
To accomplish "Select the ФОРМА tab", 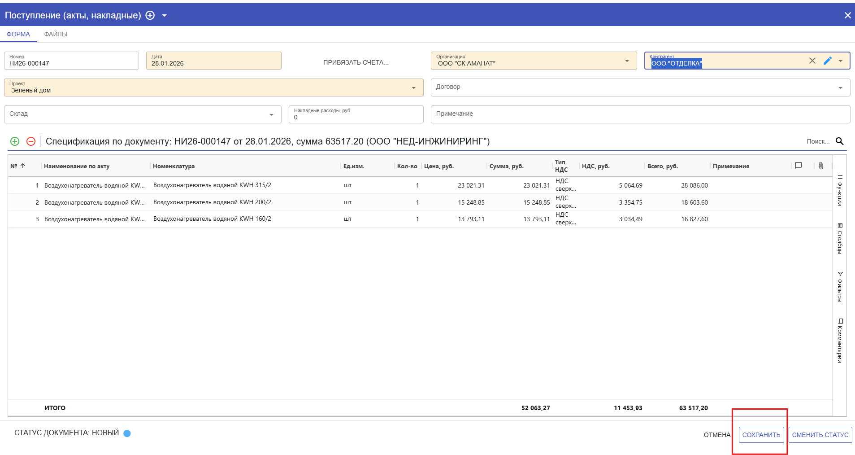I will coord(18,34).
